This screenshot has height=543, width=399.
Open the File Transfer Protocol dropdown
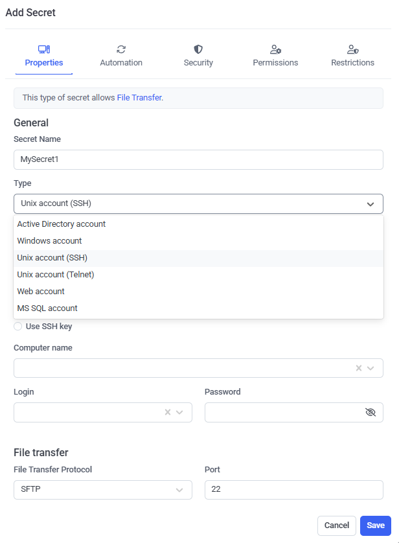point(102,490)
